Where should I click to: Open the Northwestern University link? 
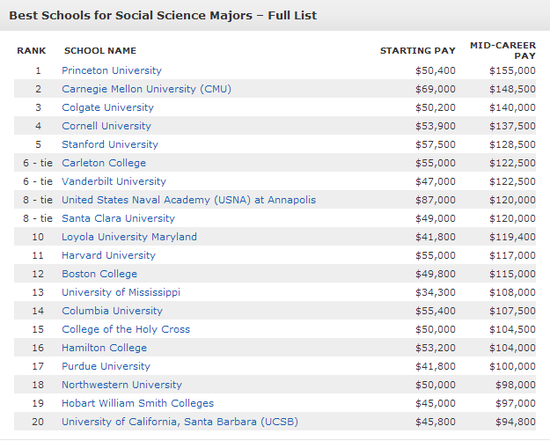(121, 385)
